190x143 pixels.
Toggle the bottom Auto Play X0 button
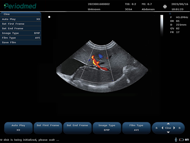coord(18,128)
